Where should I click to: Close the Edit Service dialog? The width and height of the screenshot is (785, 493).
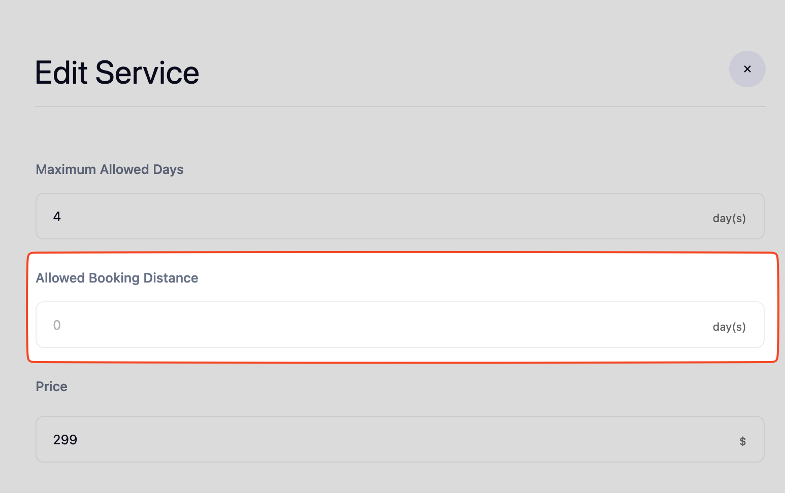[747, 69]
